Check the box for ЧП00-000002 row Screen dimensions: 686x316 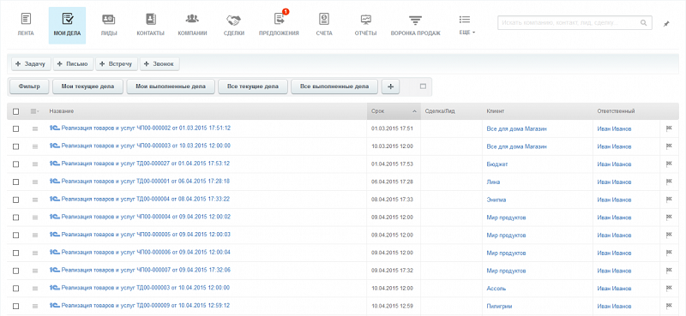(15, 129)
